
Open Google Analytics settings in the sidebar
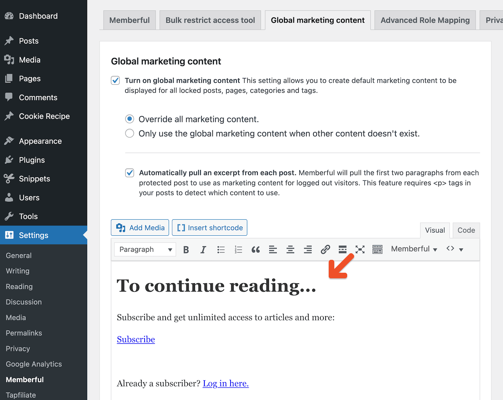click(x=34, y=364)
